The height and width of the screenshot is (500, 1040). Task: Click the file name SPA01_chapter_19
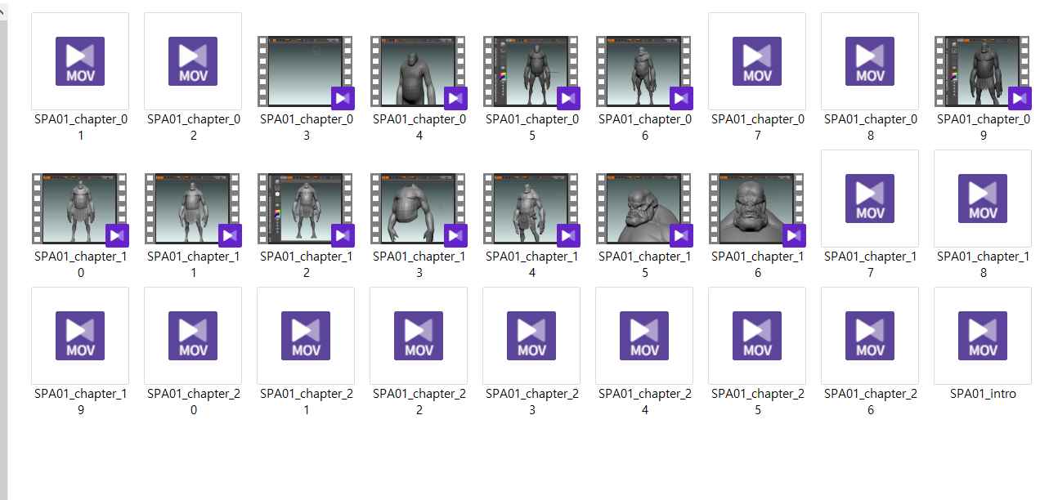point(80,402)
